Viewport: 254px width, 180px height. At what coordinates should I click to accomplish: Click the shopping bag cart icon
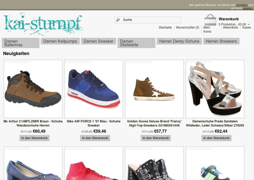(210, 20)
